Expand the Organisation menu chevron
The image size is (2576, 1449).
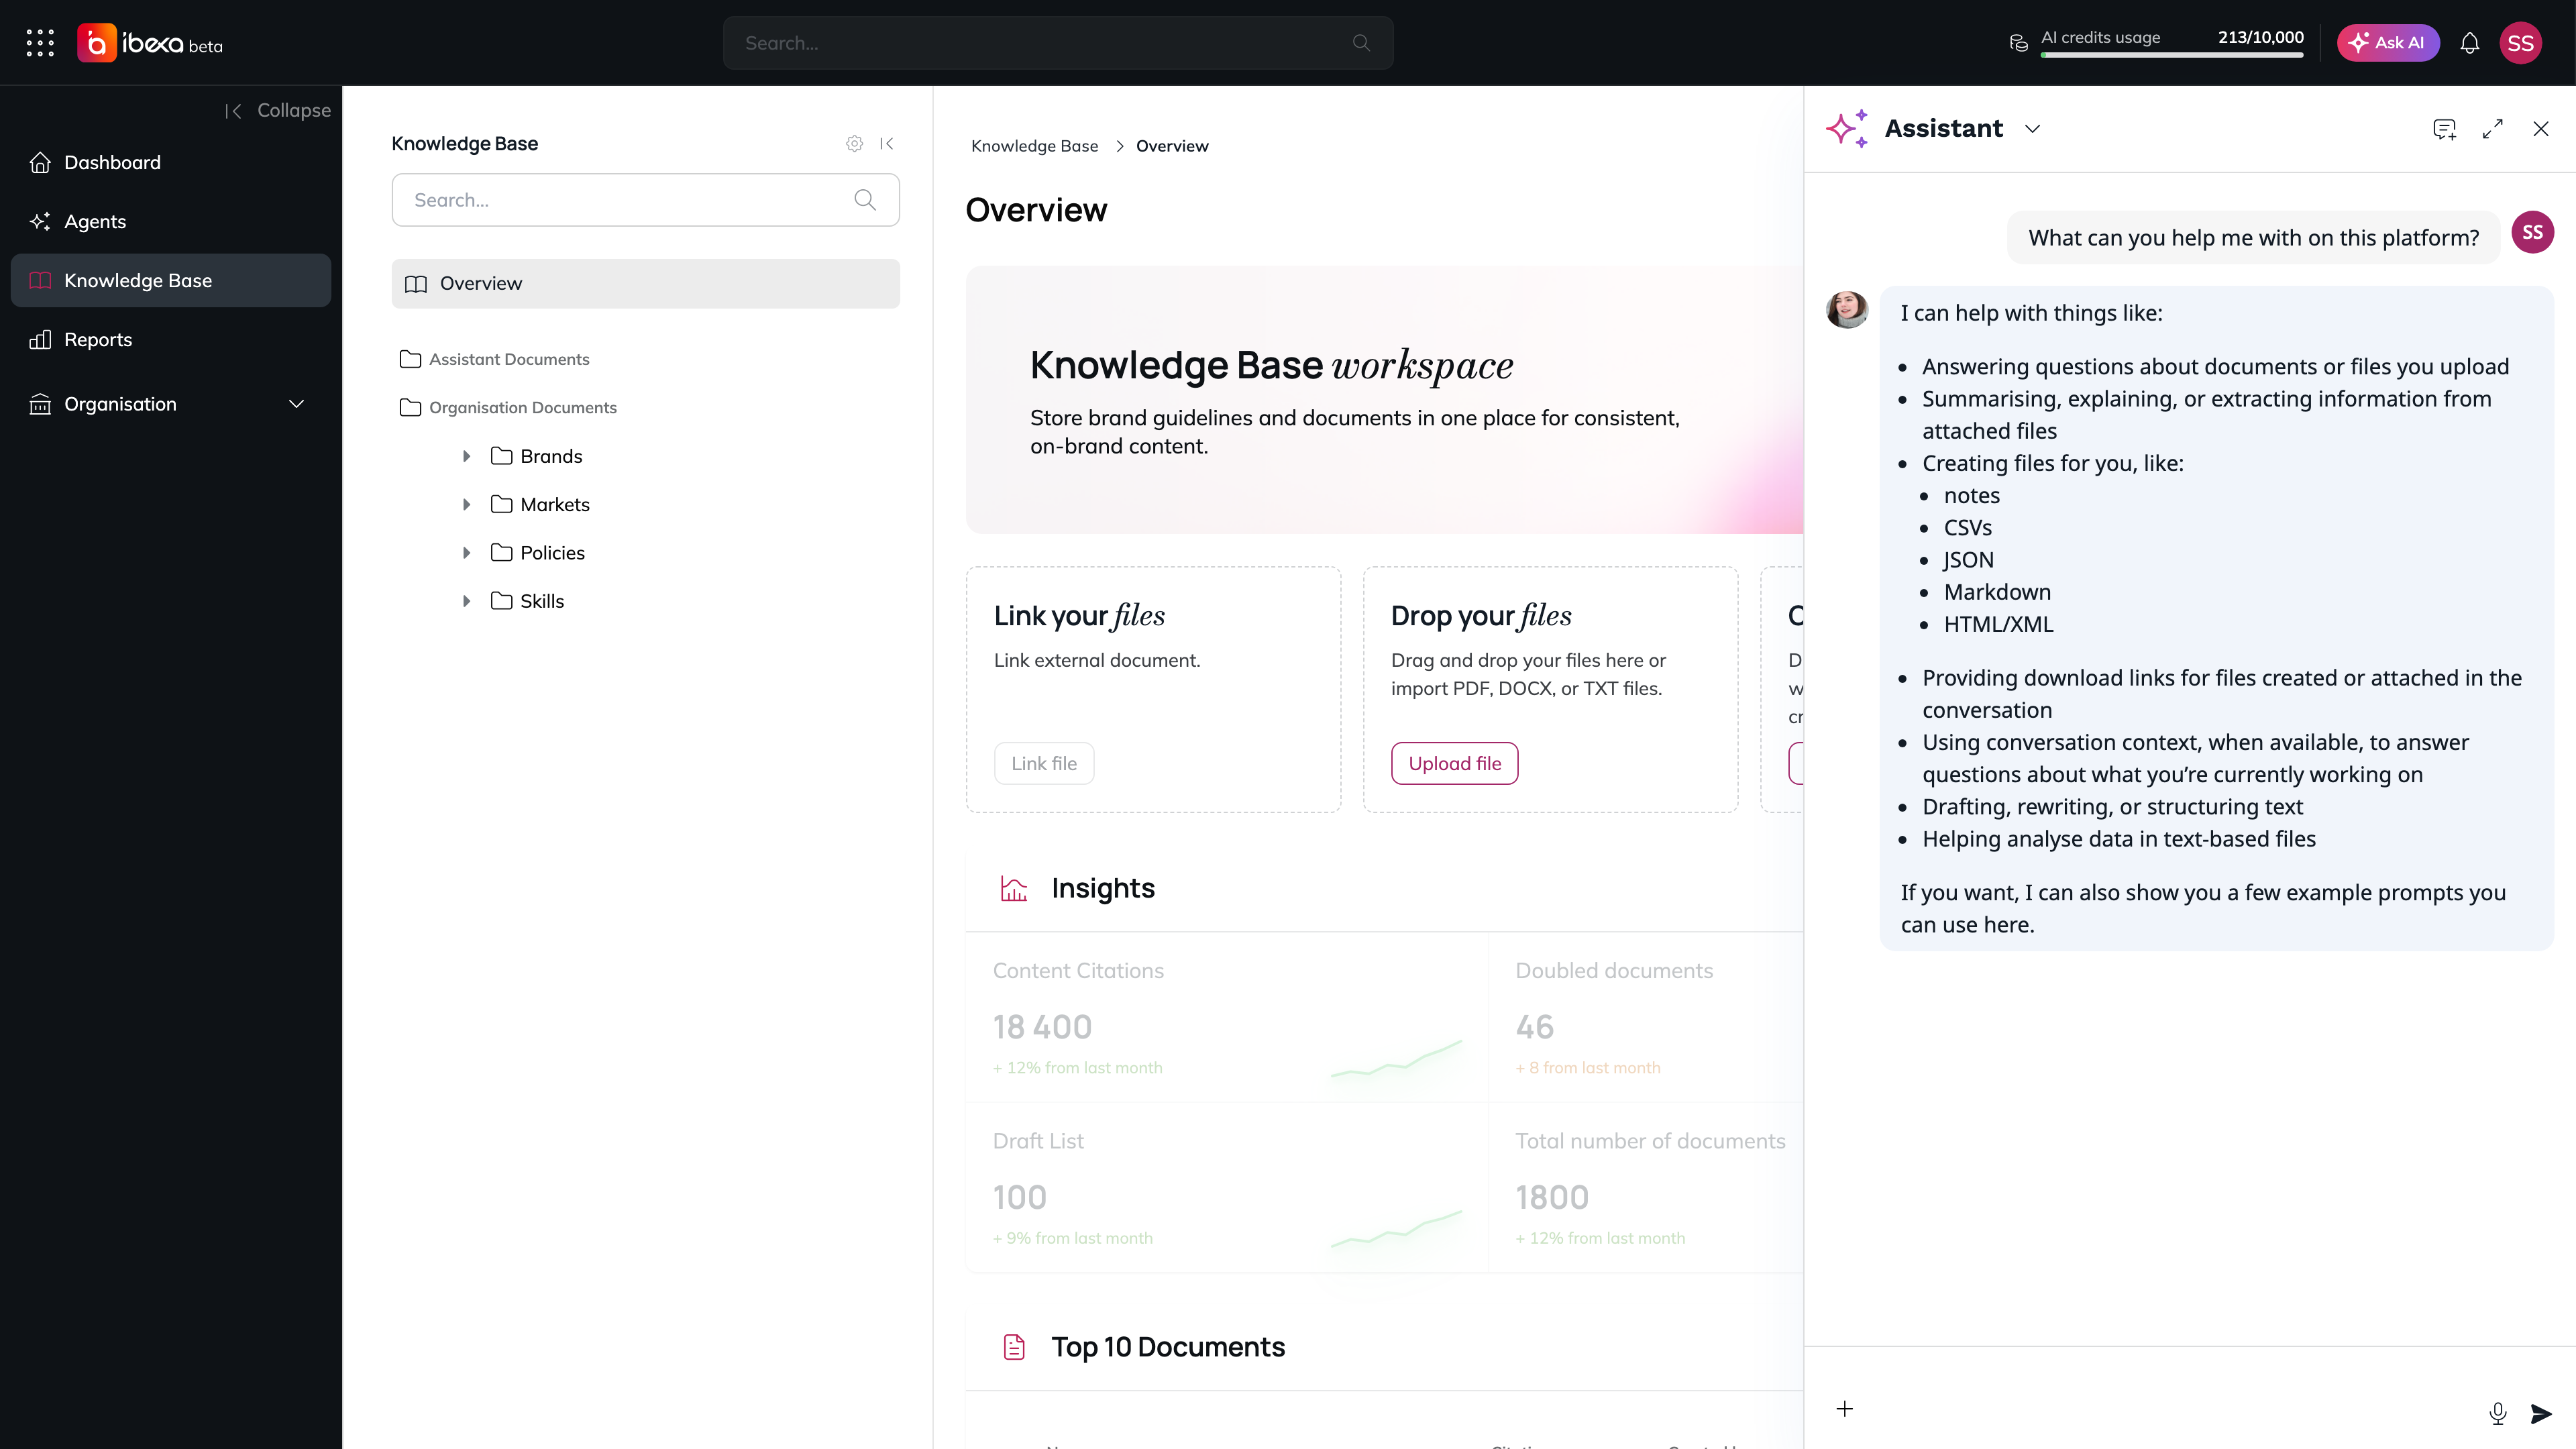(x=296, y=404)
